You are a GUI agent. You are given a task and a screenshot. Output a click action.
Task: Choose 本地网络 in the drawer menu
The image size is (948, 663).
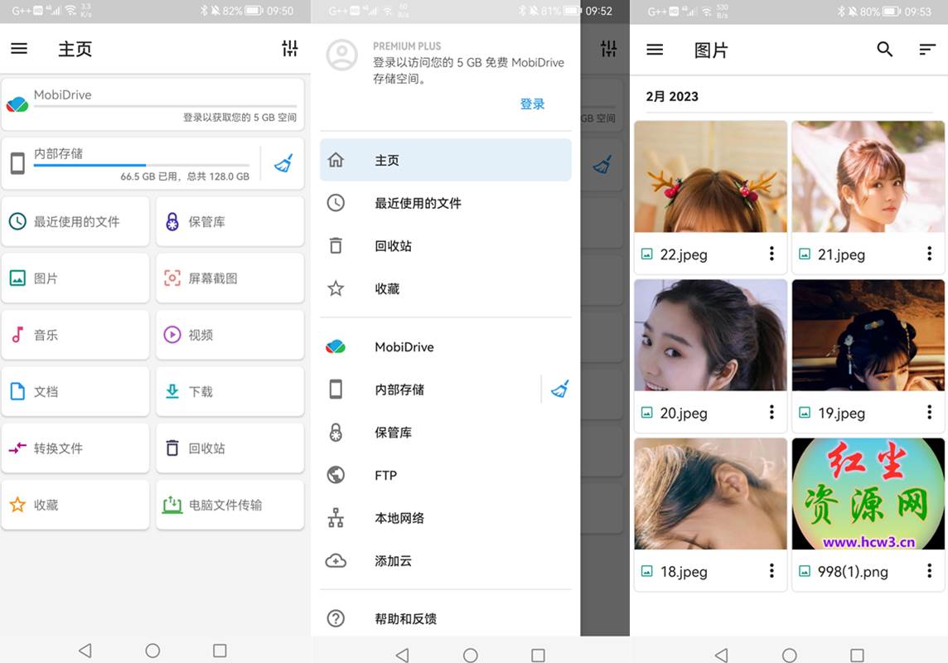point(399,519)
